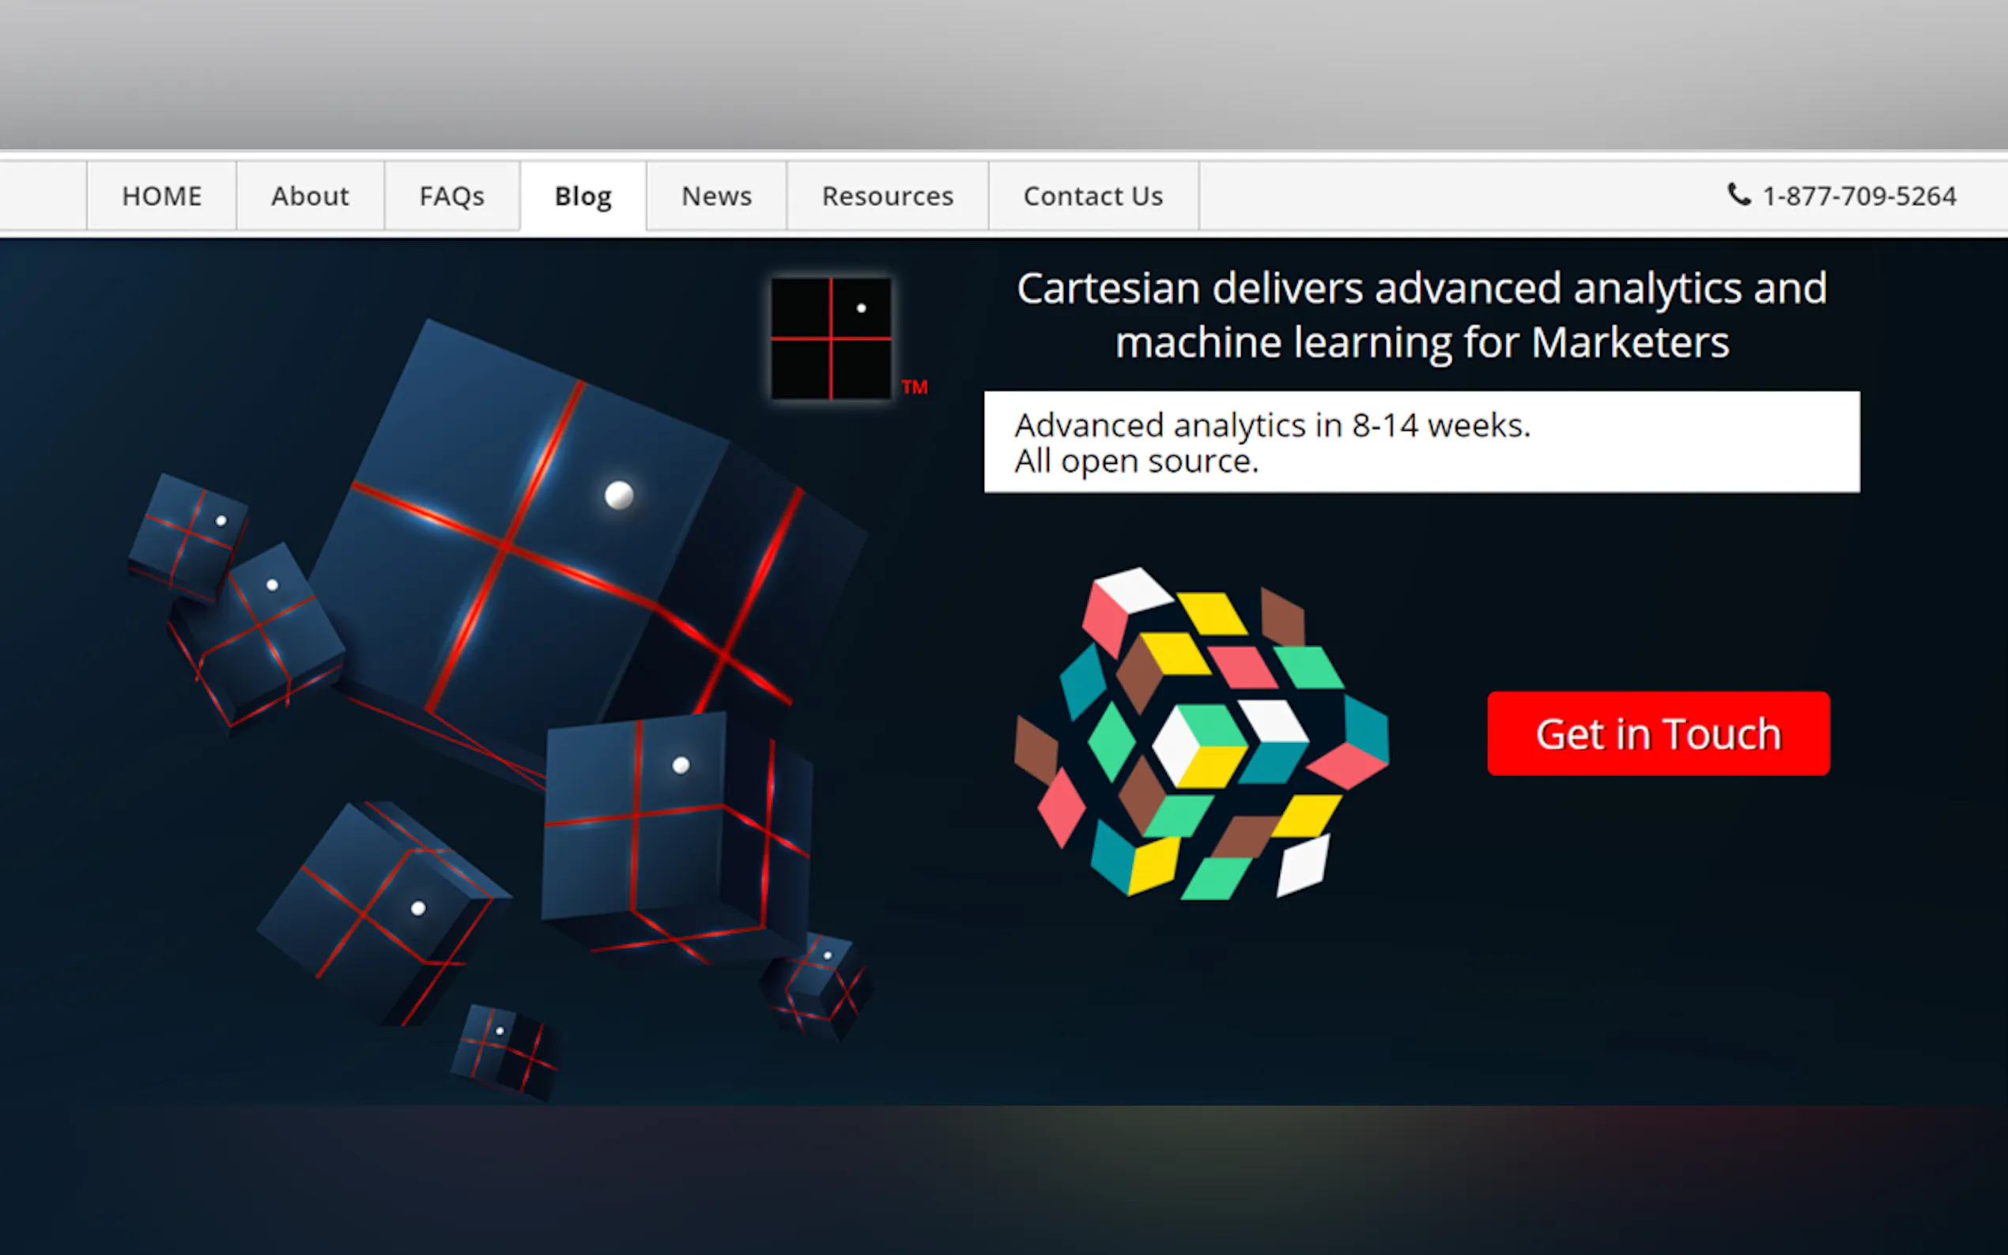Select the Blog tab
Image resolution: width=2008 pixels, height=1255 pixels.
pos(583,196)
